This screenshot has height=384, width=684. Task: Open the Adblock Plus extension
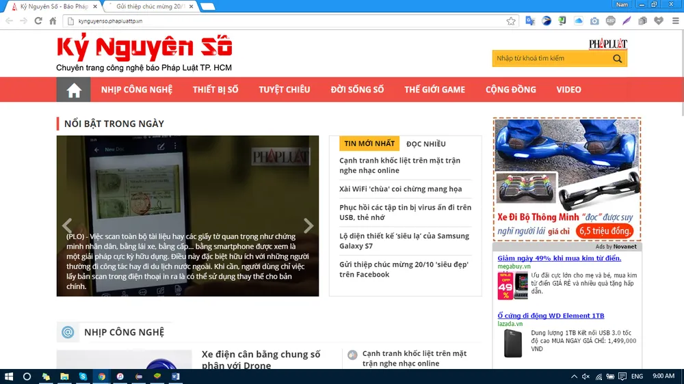coord(610,21)
